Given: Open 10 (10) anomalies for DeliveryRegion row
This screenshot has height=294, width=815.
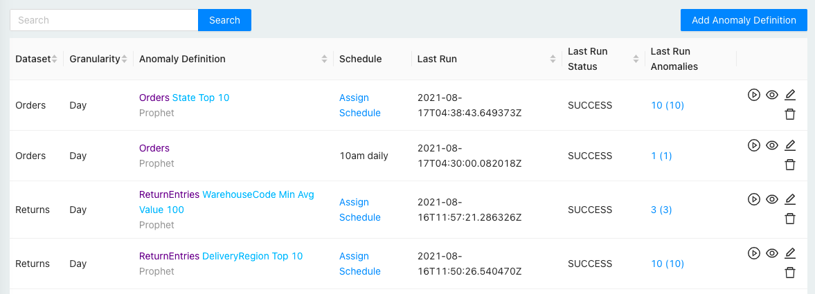Looking at the screenshot, I should [668, 264].
